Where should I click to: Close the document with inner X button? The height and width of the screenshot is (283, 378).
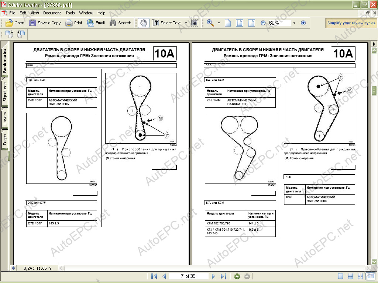pos(374,13)
